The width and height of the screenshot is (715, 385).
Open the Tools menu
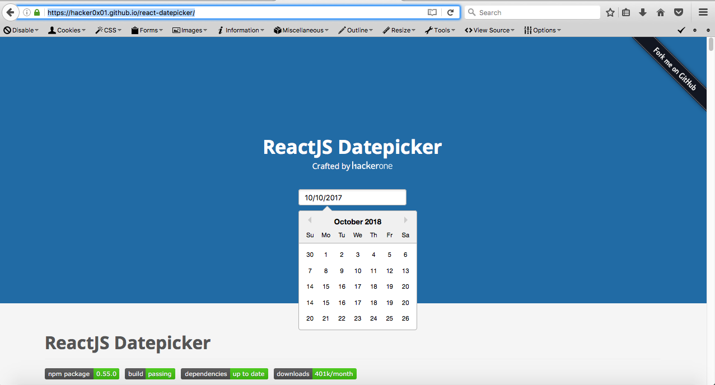[440, 30]
